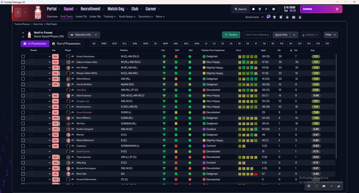This screenshot has width=359, height=193.
Task: Click the Hol status tag for Callum Hudson-Odoi
Action: (55, 62)
